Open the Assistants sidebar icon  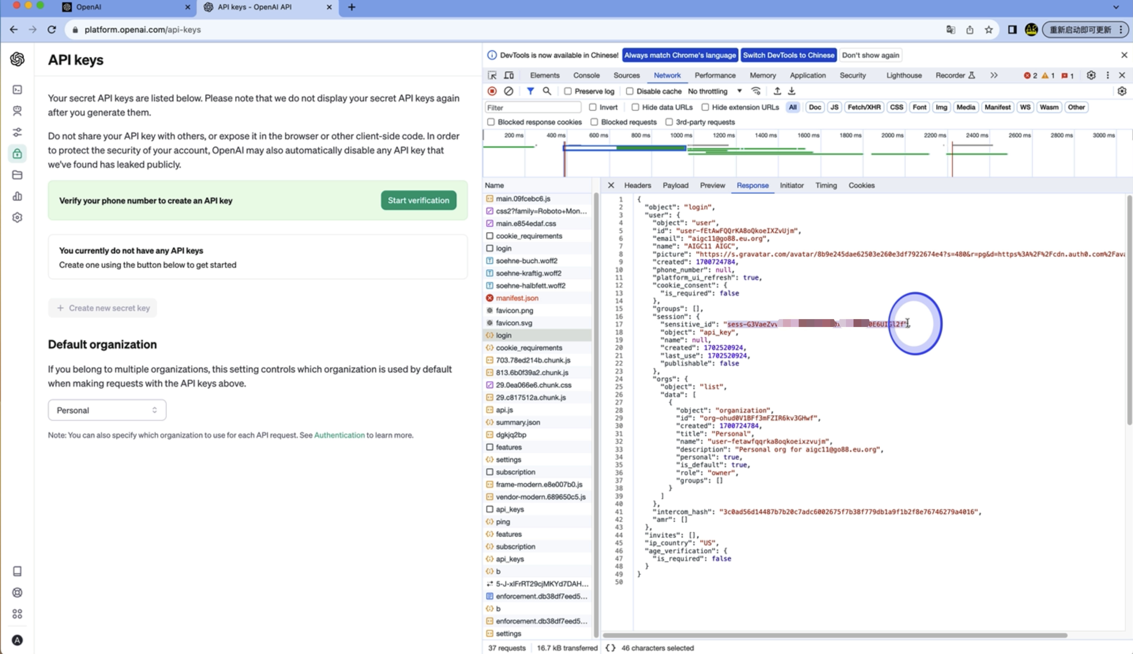pyautogui.click(x=17, y=111)
